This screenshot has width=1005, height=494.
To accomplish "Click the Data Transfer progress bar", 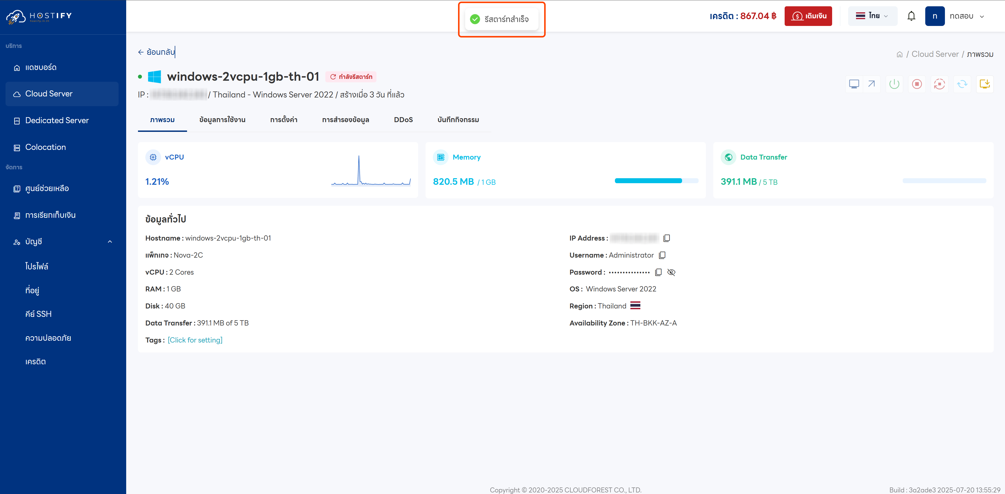I will click(x=944, y=181).
